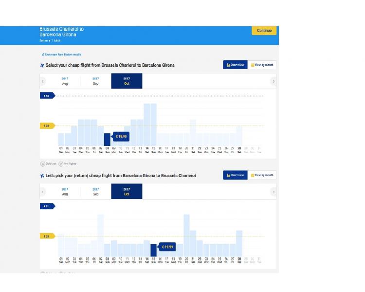Click the return €19.99 price label
This screenshot has width=365, height=292.
click(x=167, y=247)
